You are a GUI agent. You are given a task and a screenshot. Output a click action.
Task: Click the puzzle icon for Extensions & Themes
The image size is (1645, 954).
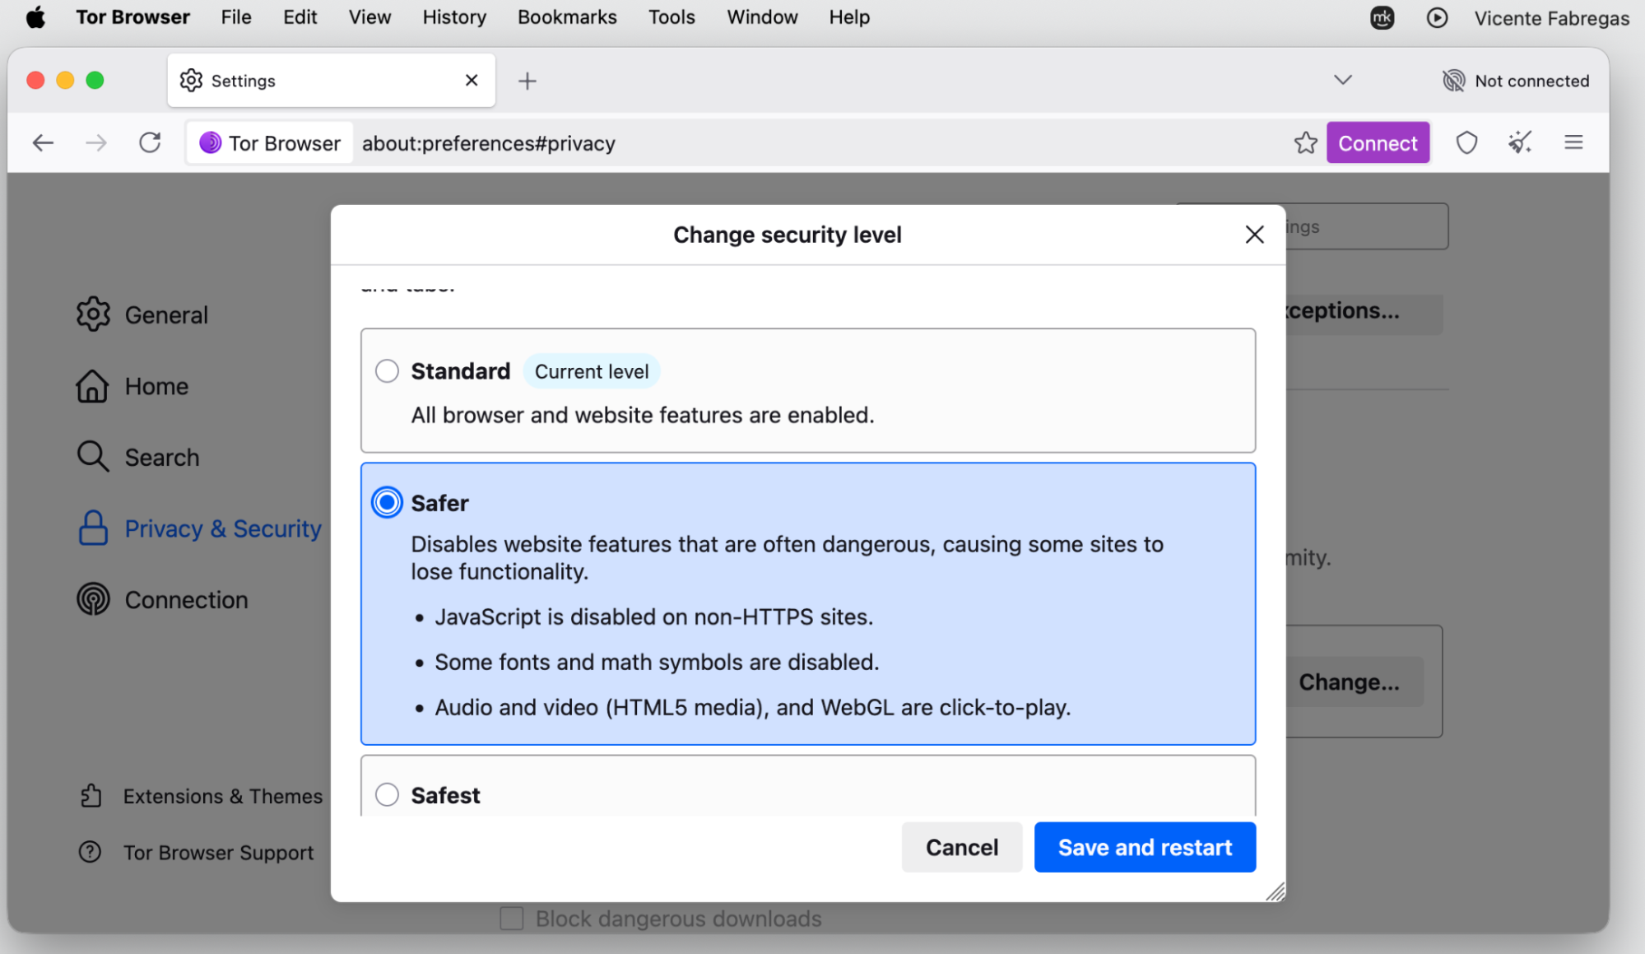(91, 796)
